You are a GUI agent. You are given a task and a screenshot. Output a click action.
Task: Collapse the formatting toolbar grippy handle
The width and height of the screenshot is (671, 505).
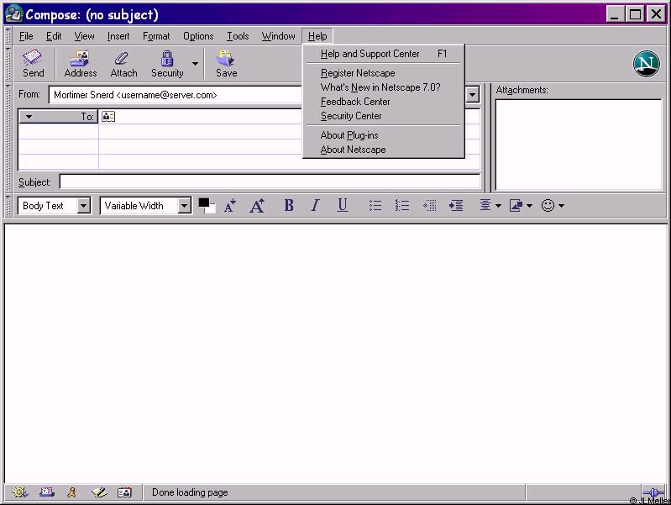click(x=8, y=206)
